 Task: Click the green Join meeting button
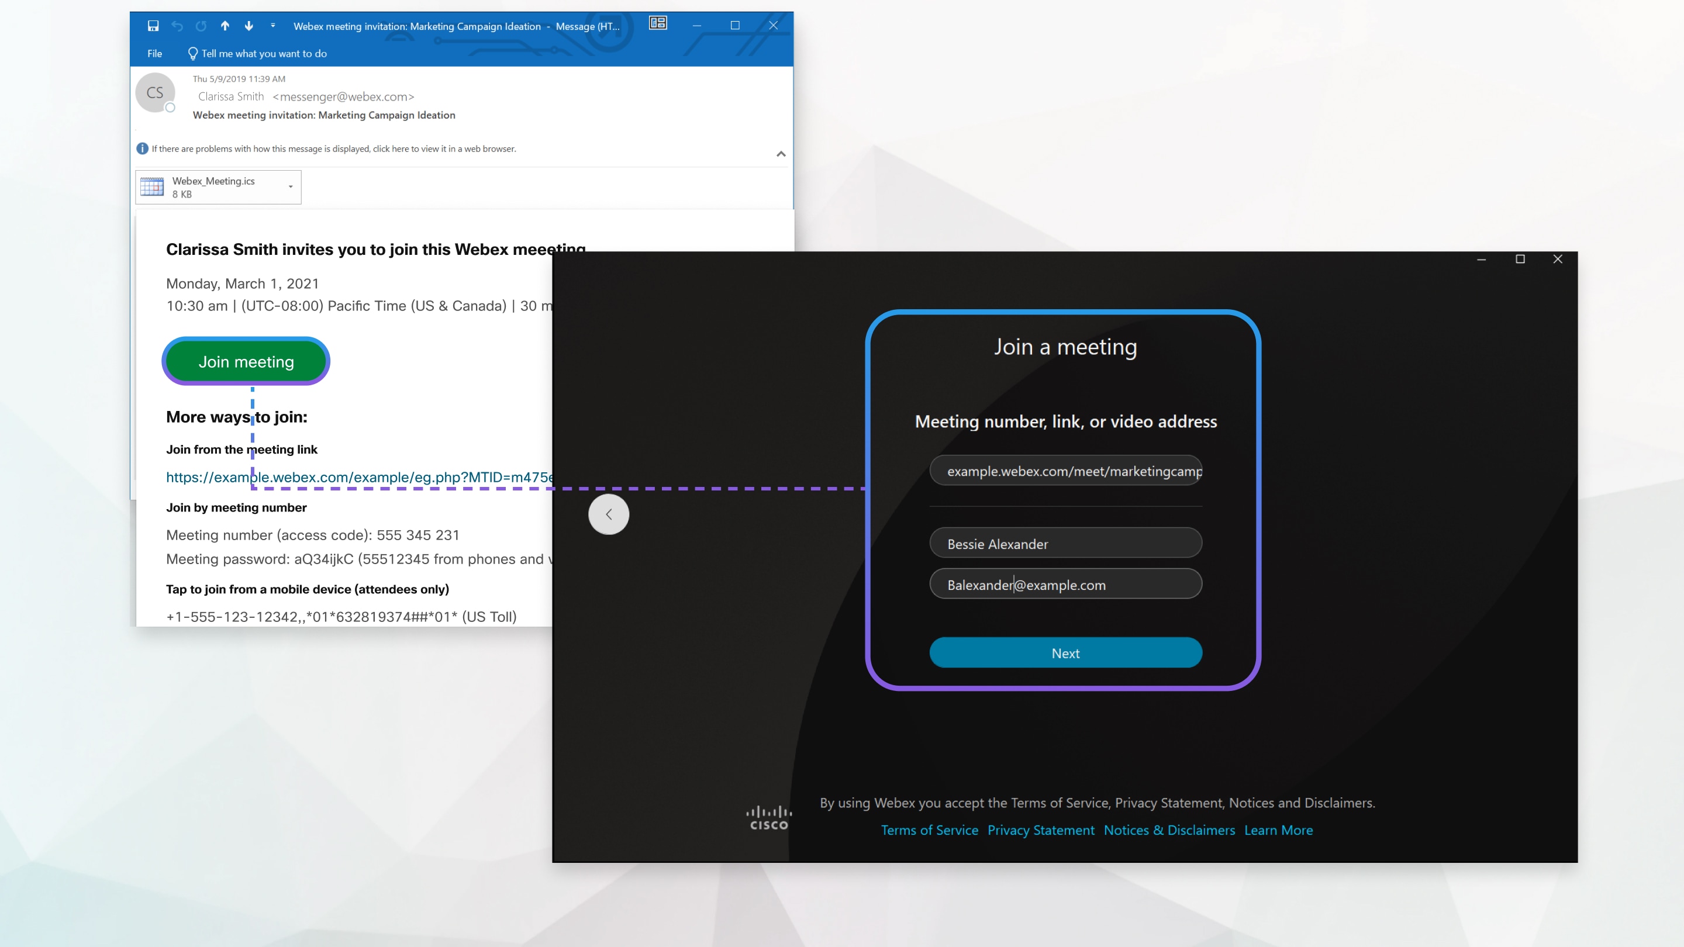tap(246, 361)
